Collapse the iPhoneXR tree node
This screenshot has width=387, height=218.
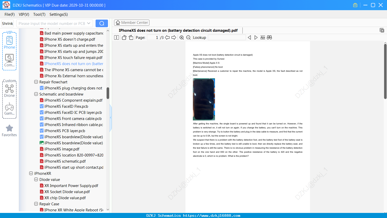[31, 174]
